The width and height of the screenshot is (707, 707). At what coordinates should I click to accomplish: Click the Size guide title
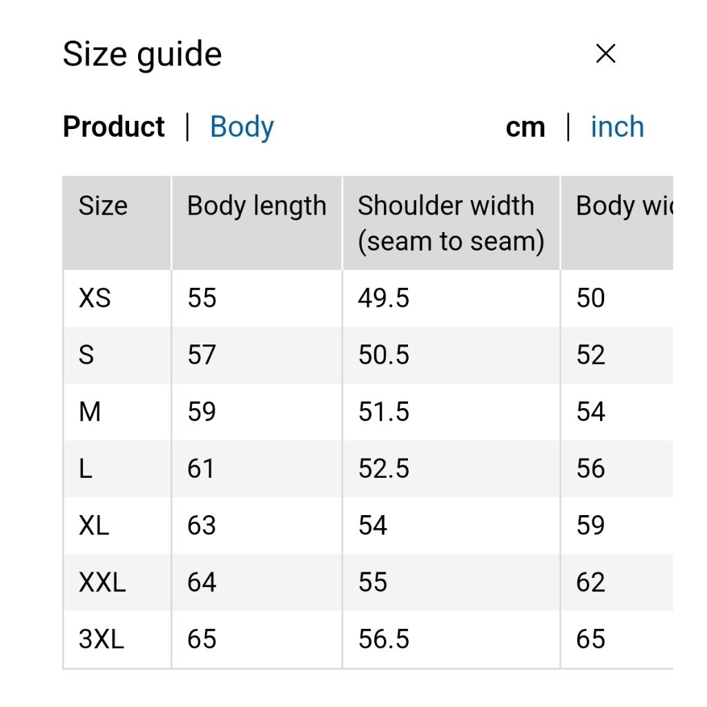142,54
